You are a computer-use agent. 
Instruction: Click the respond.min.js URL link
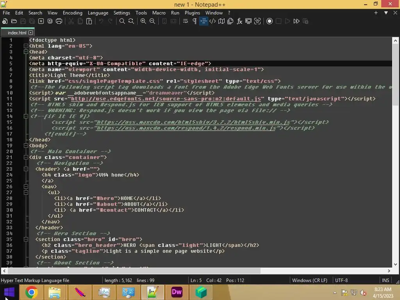186,128
